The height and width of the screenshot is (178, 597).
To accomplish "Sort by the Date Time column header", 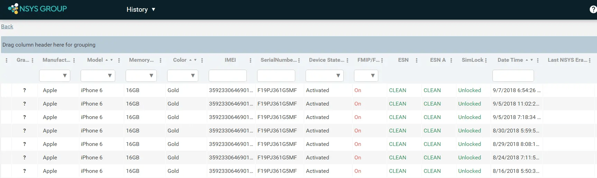I will (510, 60).
